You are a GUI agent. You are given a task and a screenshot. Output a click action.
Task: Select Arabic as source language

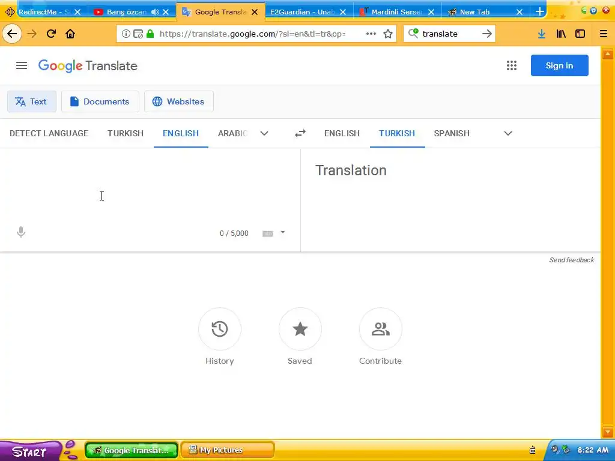pos(232,133)
